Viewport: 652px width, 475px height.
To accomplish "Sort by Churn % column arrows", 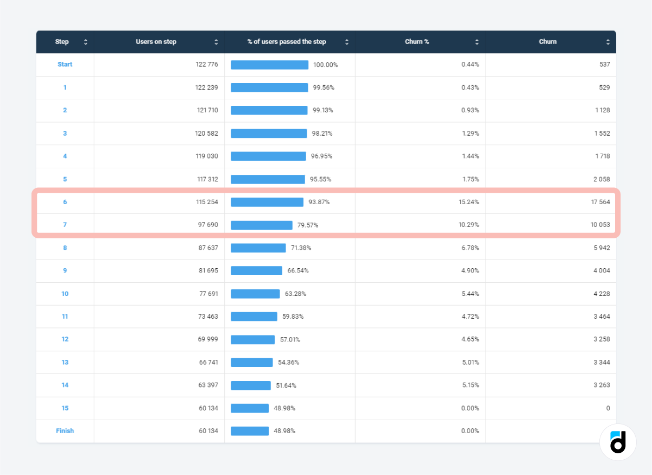I will (x=477, y=42).
